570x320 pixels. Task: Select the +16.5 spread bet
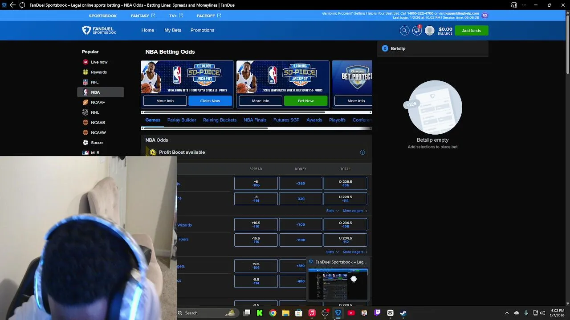pos(256,224)
